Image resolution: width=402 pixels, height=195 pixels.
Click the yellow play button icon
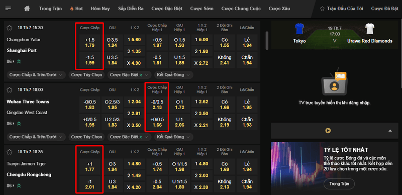pos(328,131)
